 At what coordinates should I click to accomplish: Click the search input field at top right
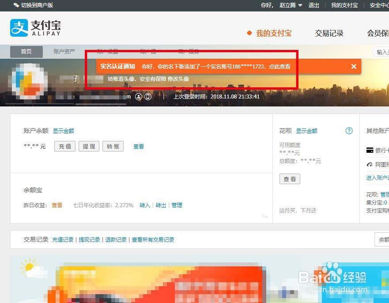(x=381, y=52)
